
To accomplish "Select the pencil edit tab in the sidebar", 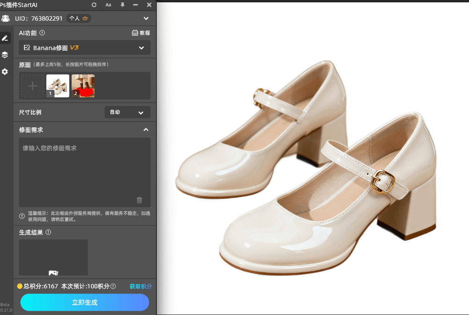I will click(5, 38).
